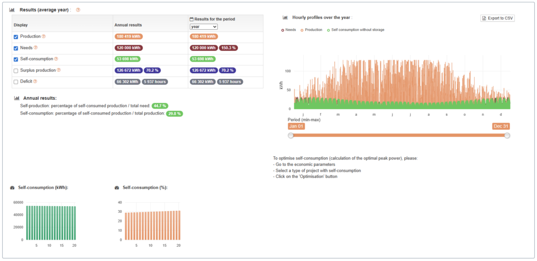This screenshot has width=537, height=261.
Task: Click the right handle of period slider
Action: 507,135
